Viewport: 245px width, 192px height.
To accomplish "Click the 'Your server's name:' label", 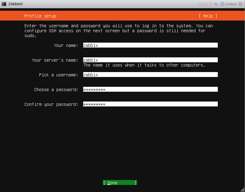I will click(x=55, y=60).
